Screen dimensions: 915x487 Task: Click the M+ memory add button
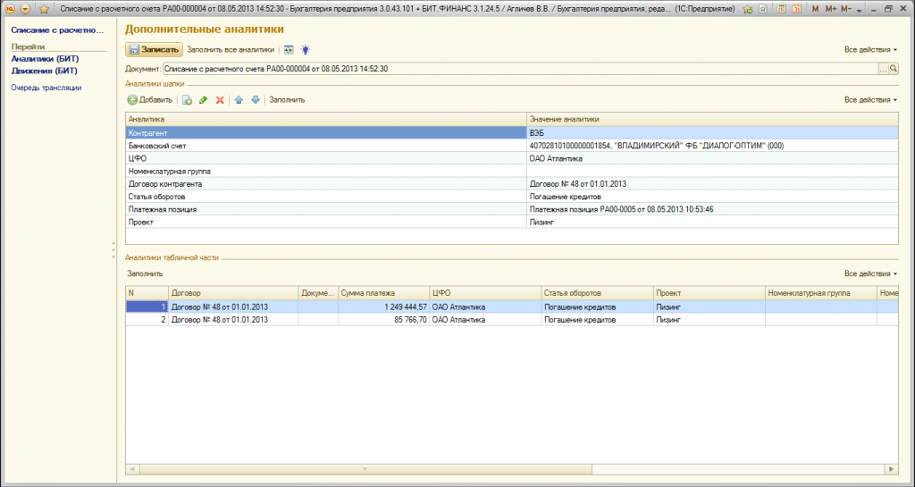click(831, 9)
